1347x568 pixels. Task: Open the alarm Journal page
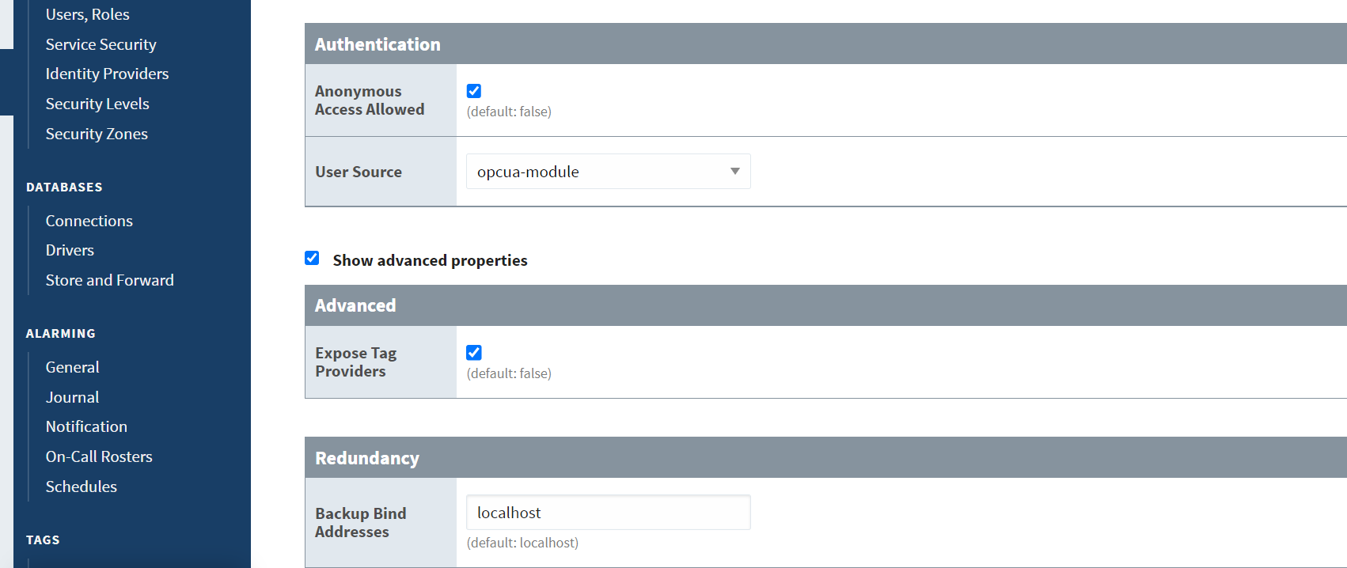(72, 397)
